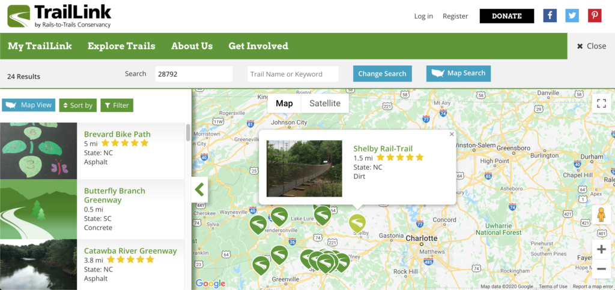The width and height of the screenshot is (615, 290).
Task: Open Get Involved menu
Action: coord(258,46)
